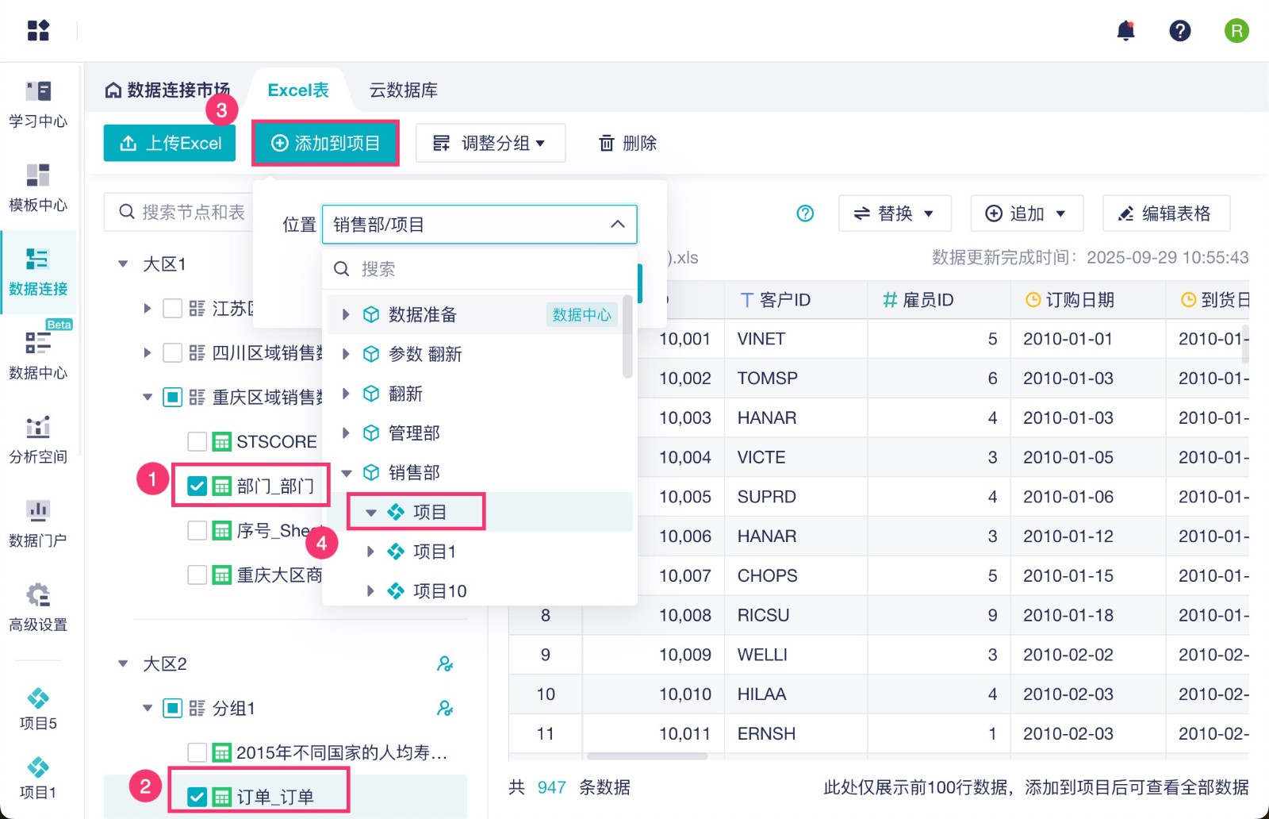Click the search magnifier in node search box

pyautogui.click(x=127, y=212)
